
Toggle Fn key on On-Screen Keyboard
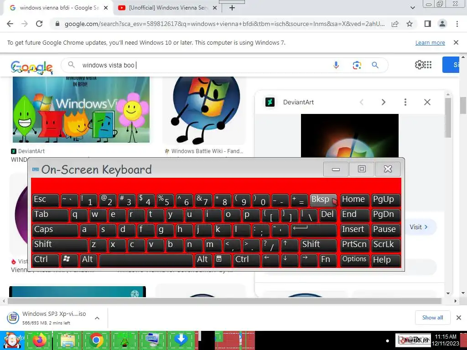click(x=328, y=260)
